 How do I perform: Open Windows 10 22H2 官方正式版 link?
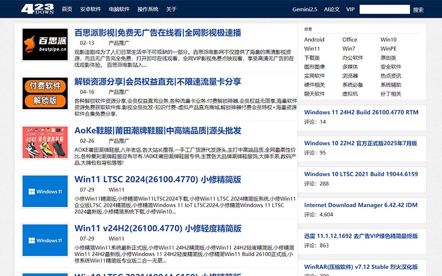pos(361,143)
